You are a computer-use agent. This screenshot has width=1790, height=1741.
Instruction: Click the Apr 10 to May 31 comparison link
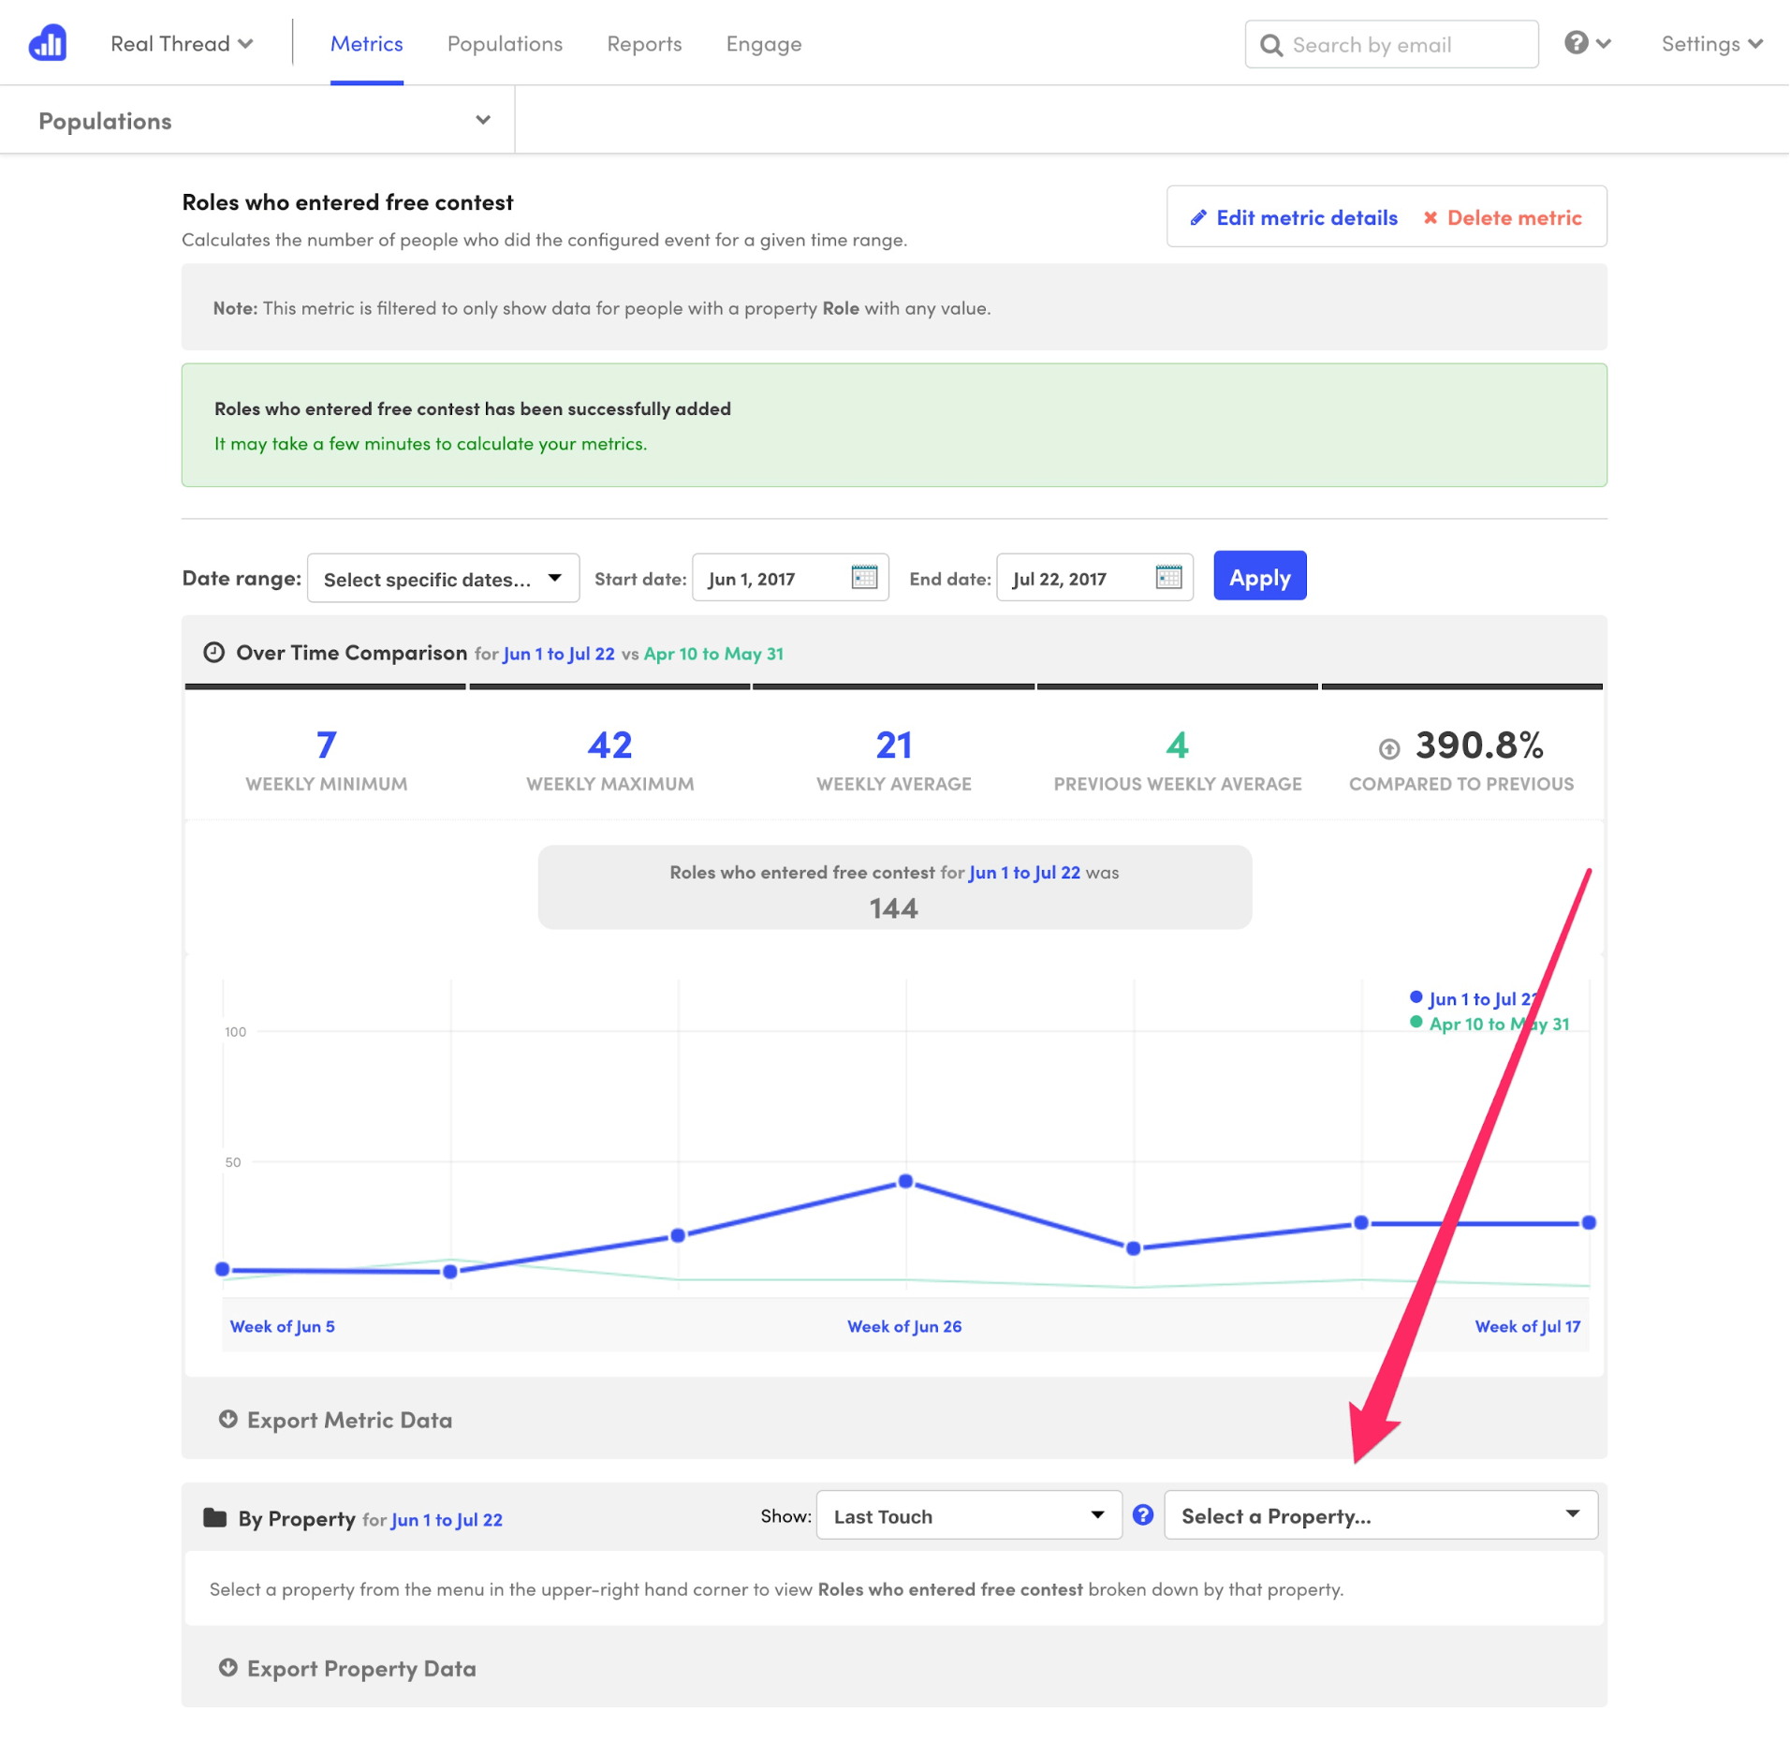pos(713,654)
